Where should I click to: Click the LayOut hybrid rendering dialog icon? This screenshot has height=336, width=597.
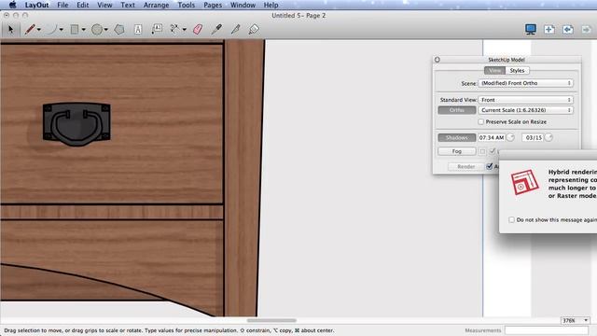(x=524, y=182)
